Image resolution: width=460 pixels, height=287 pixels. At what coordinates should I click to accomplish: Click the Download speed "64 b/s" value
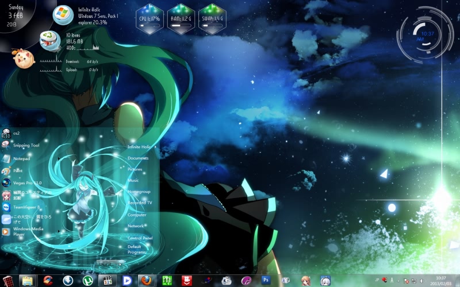click(93, 62)
